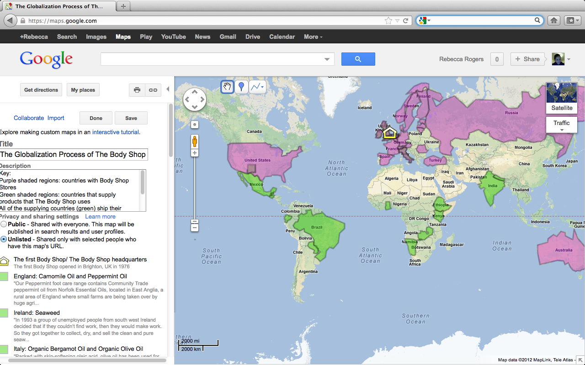Image resolution: width=585 pixels, height=365 pixels.
Task: Select the hand pan tool on map
Action: (227, 87)
